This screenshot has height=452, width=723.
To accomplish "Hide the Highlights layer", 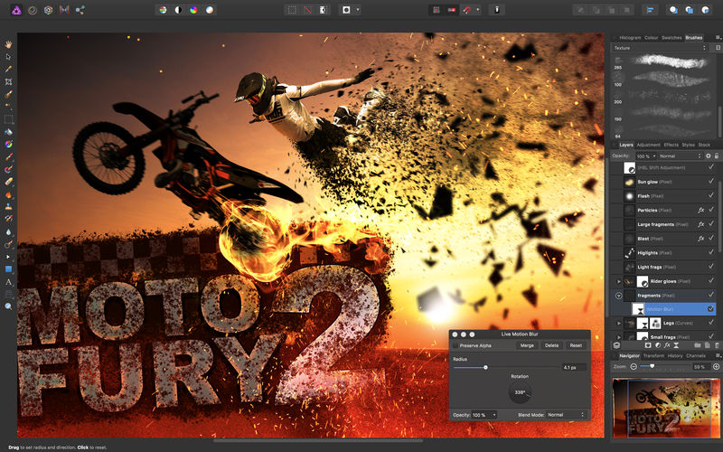I will coord(710,252).
